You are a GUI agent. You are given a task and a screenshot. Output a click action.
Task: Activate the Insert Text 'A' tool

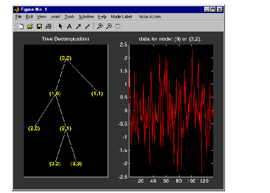pyautogui.click(x=69, y=26)
